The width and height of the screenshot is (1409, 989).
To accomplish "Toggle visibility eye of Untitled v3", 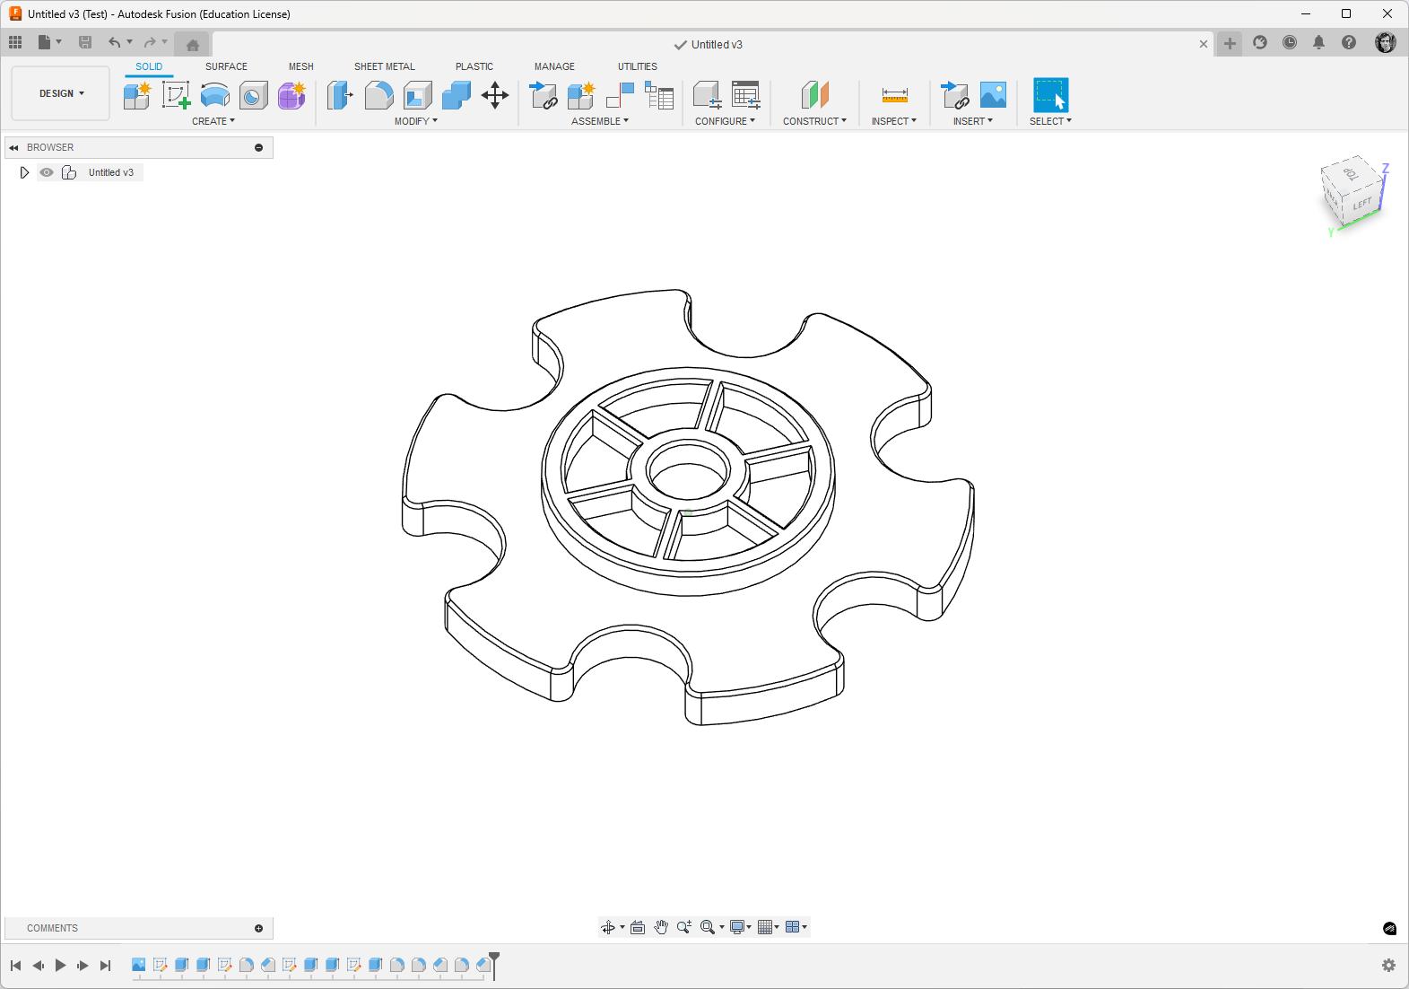I will click(x=47, y=172).
